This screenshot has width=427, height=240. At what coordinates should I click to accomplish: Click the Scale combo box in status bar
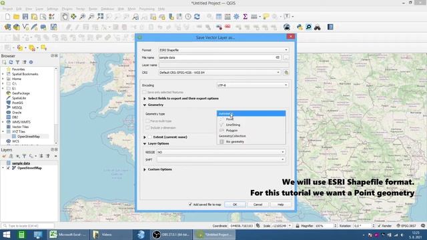click(282, 226)
